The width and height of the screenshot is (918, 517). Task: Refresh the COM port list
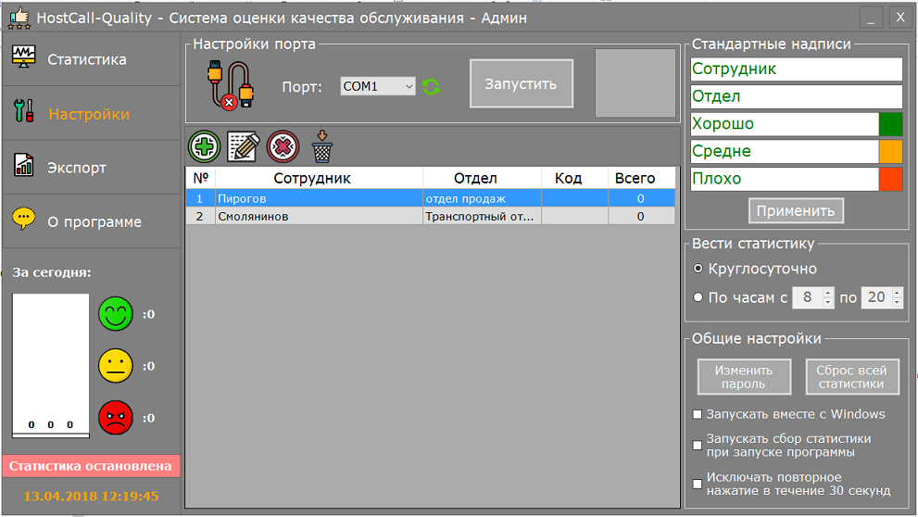tap(431, 87)
